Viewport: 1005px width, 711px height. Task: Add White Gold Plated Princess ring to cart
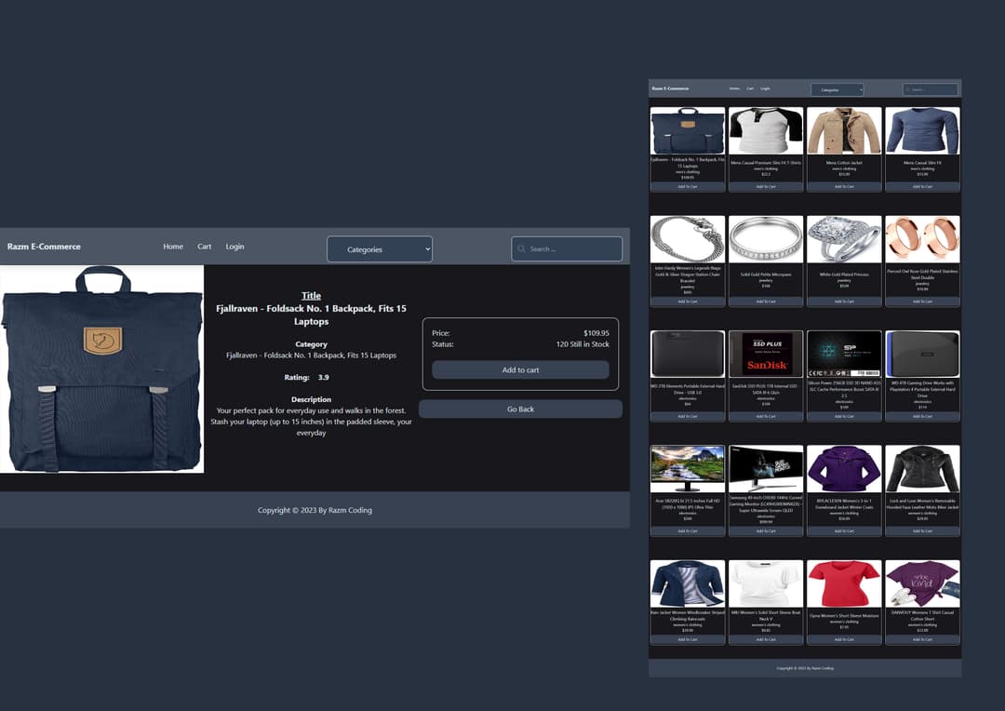coord(844,302)
